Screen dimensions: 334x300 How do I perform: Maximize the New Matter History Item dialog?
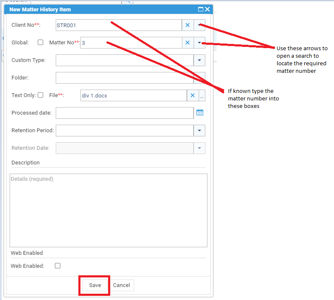[x=201, y=9]
